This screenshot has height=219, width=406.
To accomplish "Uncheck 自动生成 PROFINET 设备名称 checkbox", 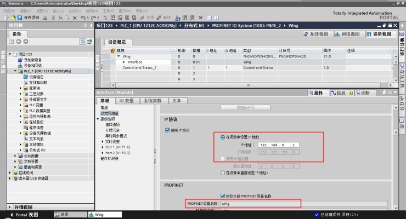I will point(222,195).
